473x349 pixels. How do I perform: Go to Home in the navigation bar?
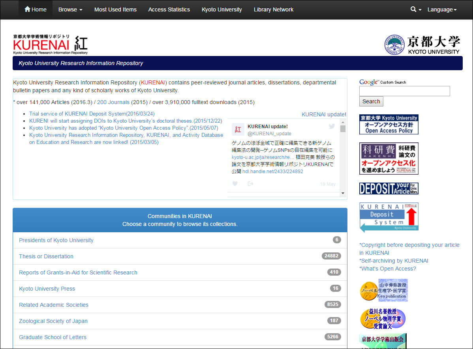tap(35, 9)
